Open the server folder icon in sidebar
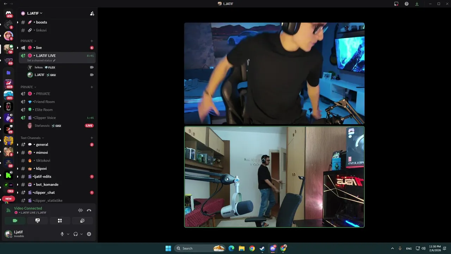Image resolution: width=451 pixels, height=254 pixels. pos(8,73)
